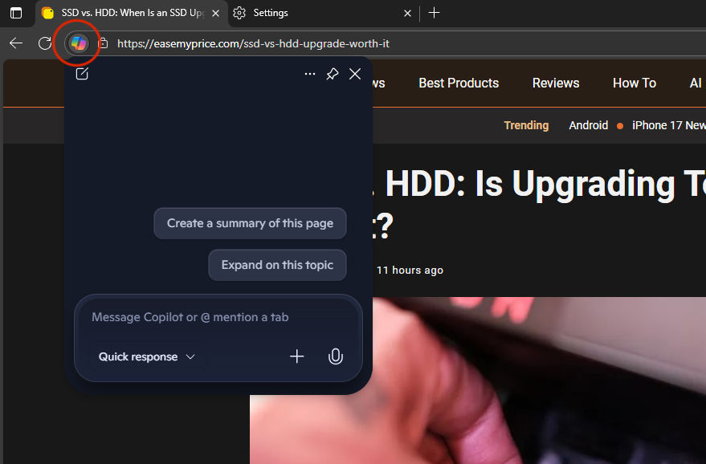The image size is (706, 464).
Task: Open a new browser tab
Action: 434,13
